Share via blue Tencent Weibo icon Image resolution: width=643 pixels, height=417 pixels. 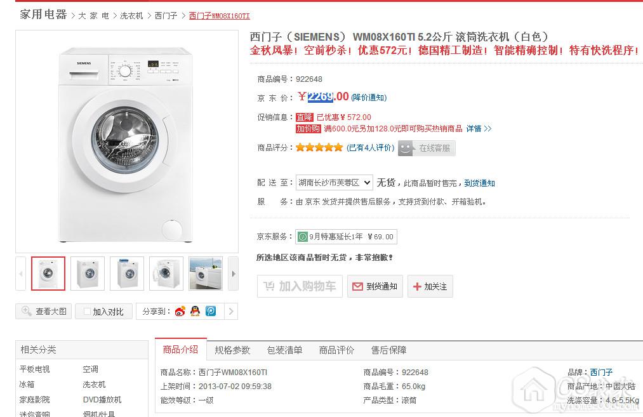[211, 311]
